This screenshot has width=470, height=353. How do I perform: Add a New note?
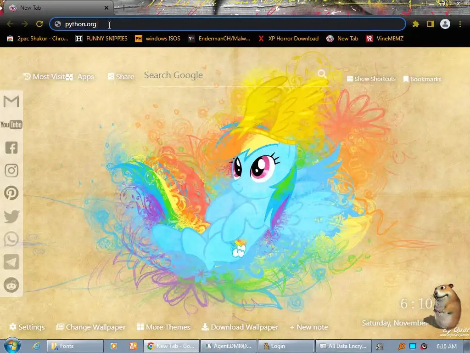pyautogui.click(x=309, y=327)
